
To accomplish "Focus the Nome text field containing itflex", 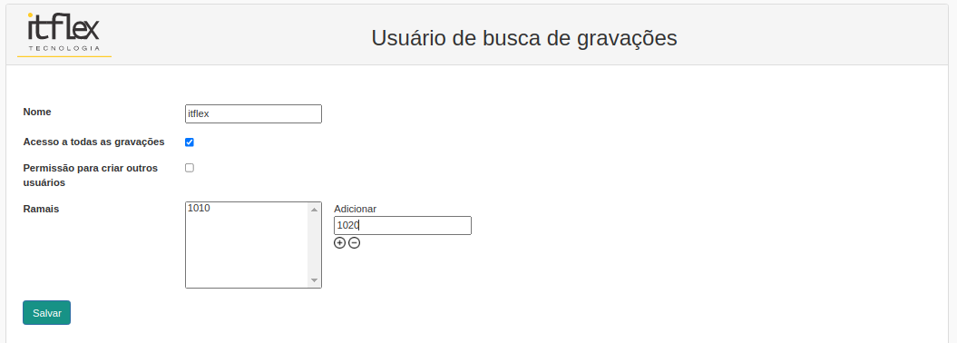I will [x=253, y=113].
